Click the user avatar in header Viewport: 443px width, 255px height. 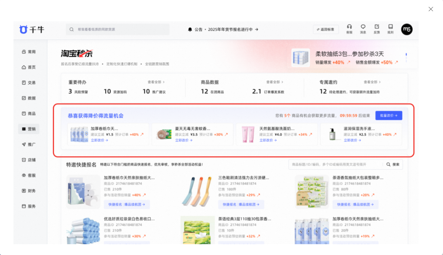coord(407,29)
